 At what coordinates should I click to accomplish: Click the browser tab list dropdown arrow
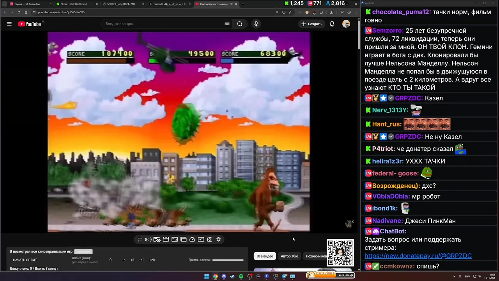click(x=4, y=4)
